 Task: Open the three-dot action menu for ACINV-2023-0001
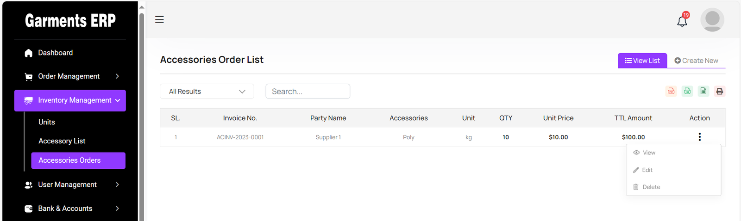pyautogui.click(x=699, y=137)
